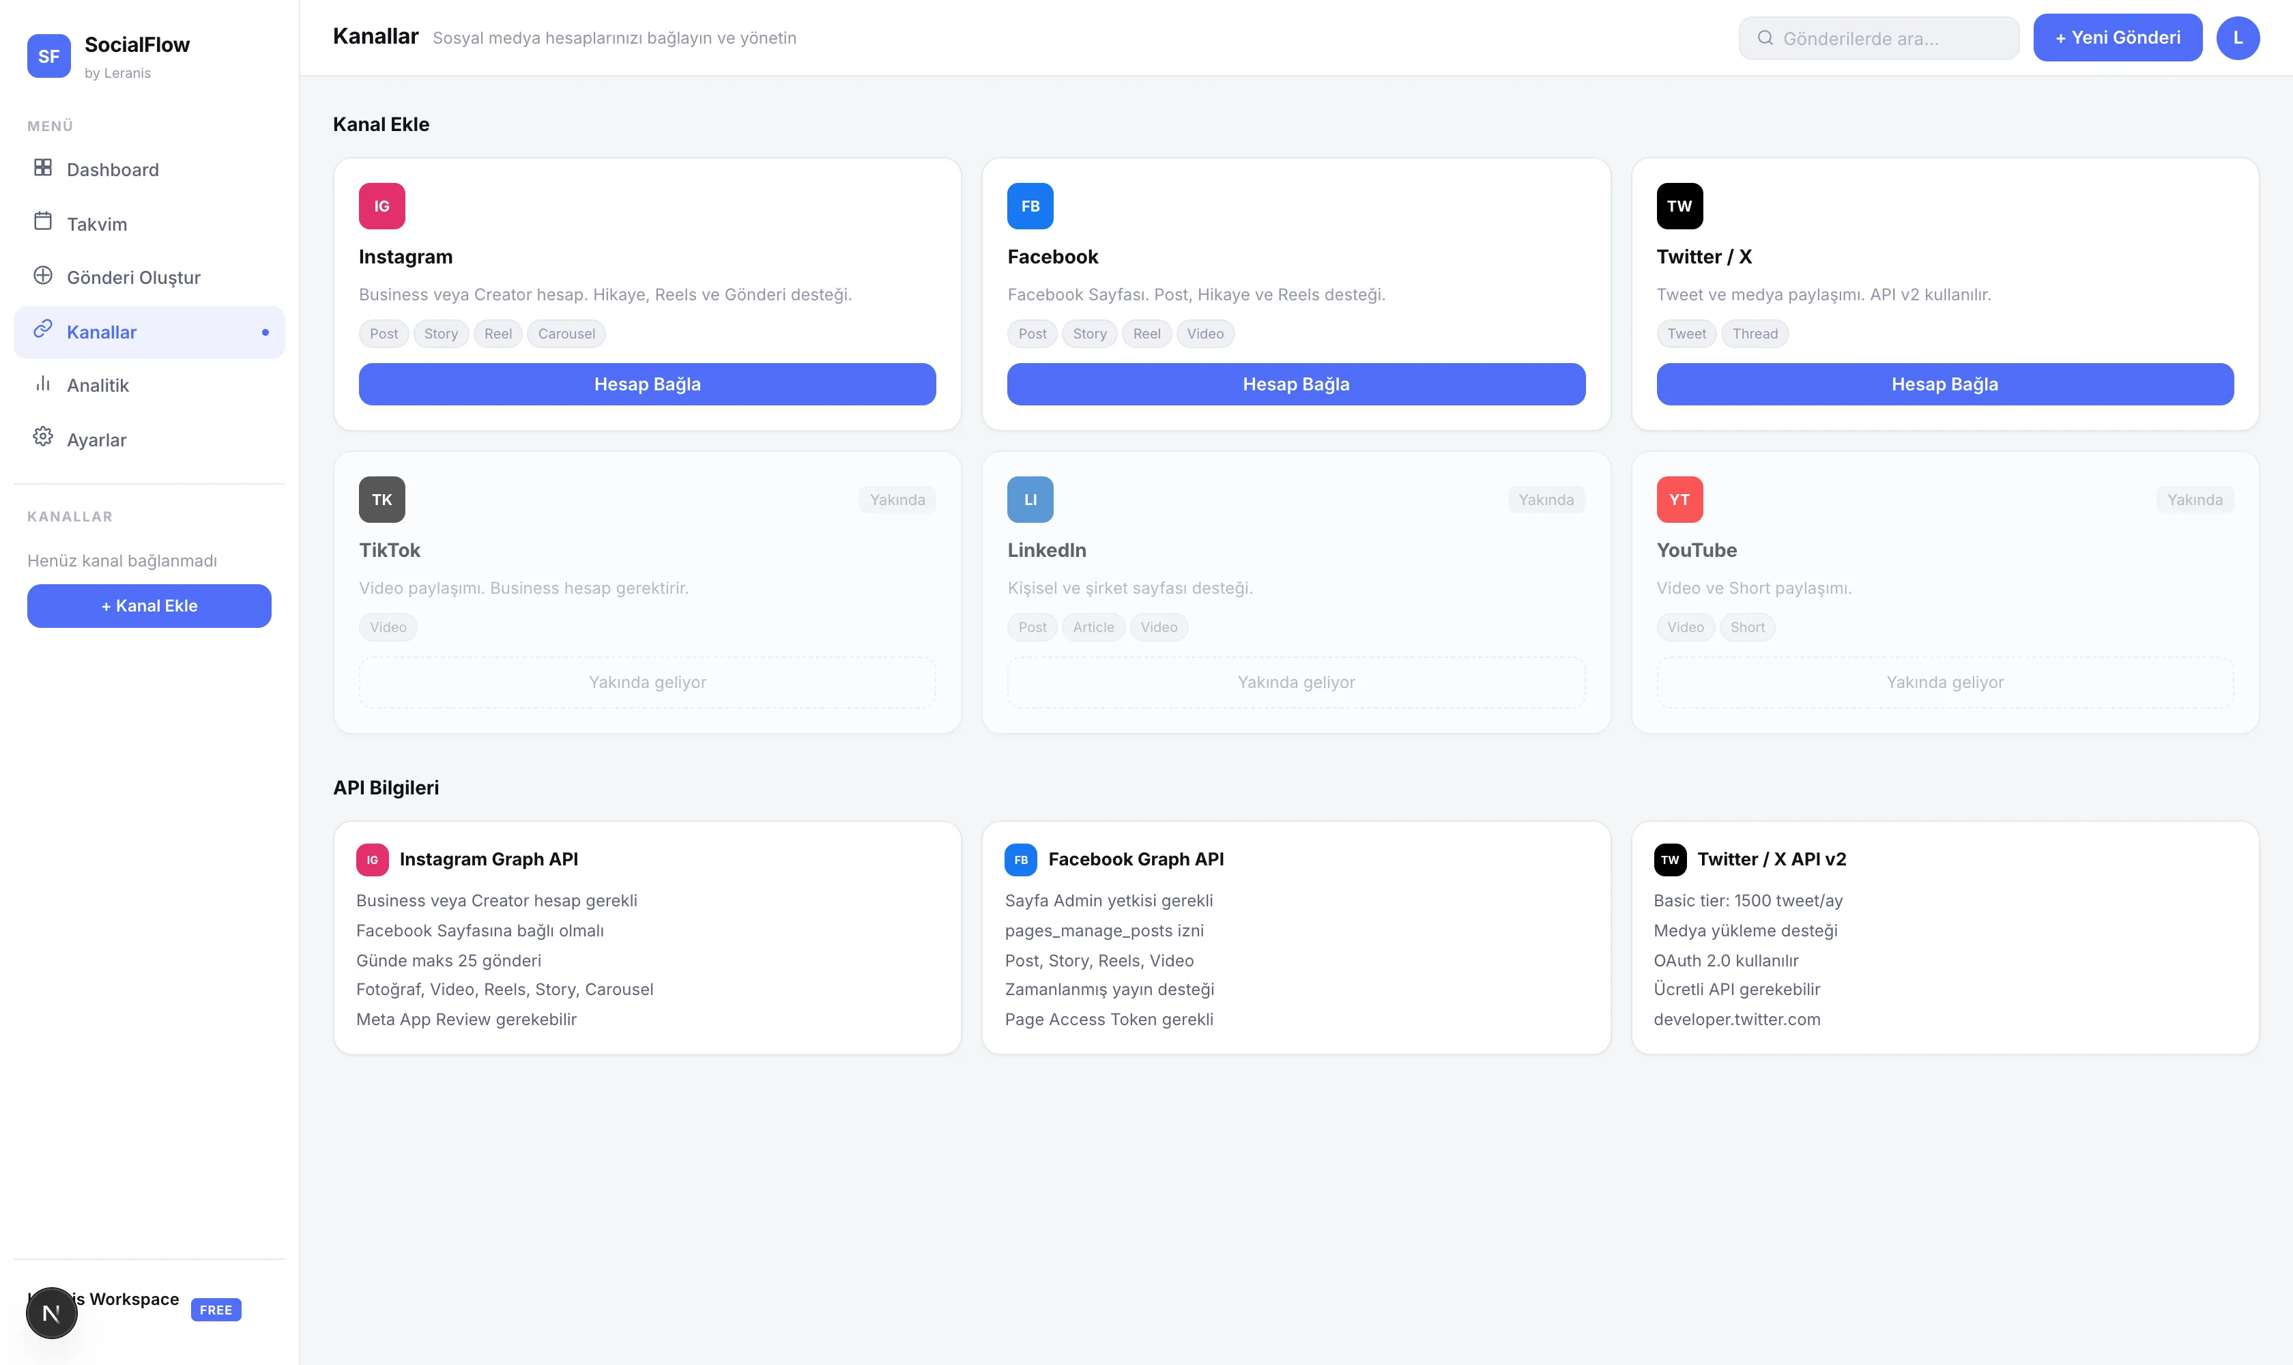Open the Dashboard menu item

pyautogui.click(x=149, y=169)
